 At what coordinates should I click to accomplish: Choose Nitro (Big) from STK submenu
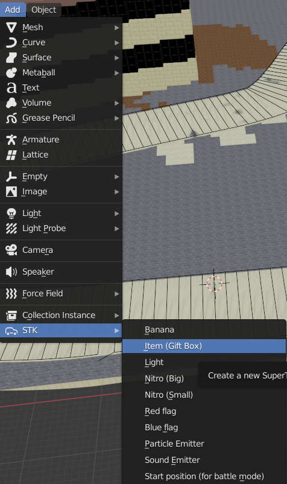coord(204,378)
